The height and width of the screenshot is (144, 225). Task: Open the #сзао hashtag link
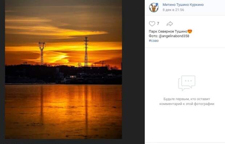point(154,41)
